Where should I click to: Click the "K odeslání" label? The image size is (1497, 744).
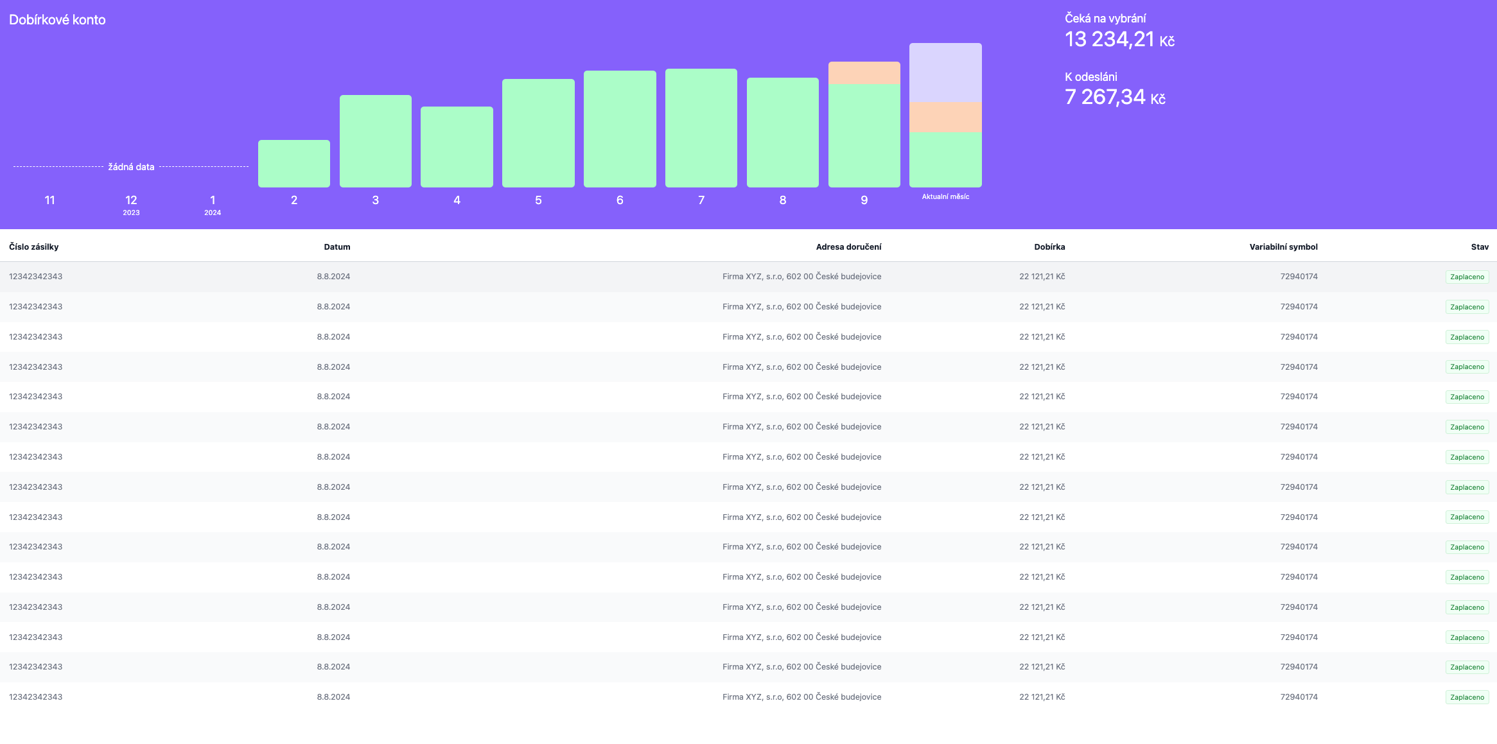[1091, 77]
